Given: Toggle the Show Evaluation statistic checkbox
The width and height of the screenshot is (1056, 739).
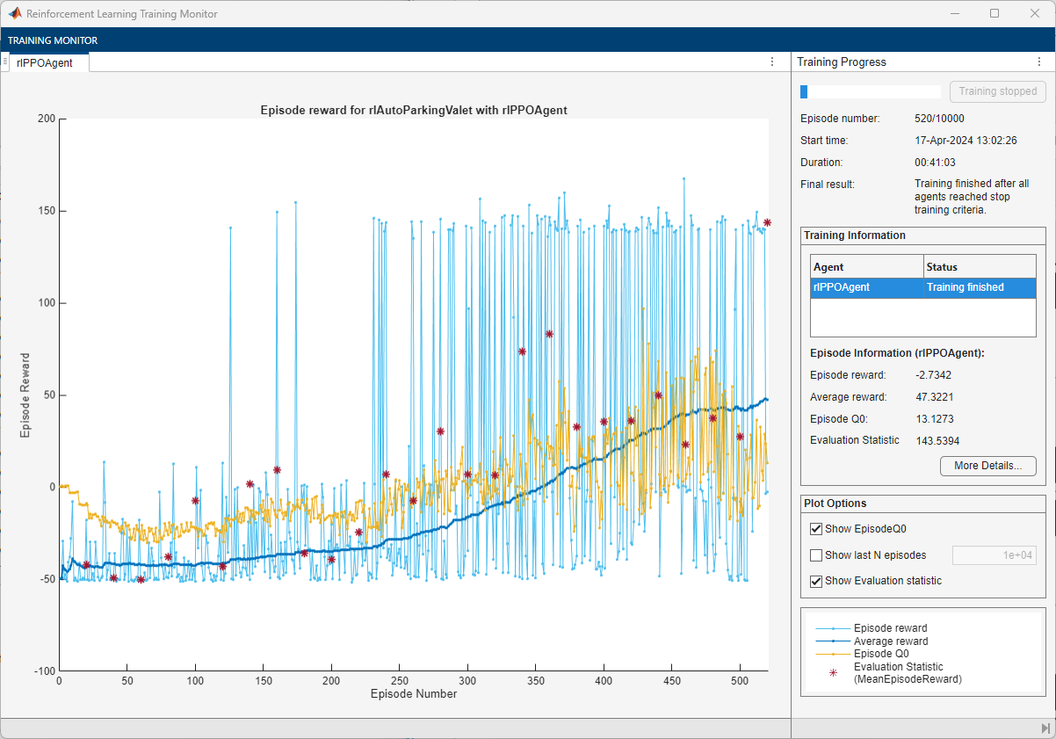Looking at the screenshot, I should [816, 581].
